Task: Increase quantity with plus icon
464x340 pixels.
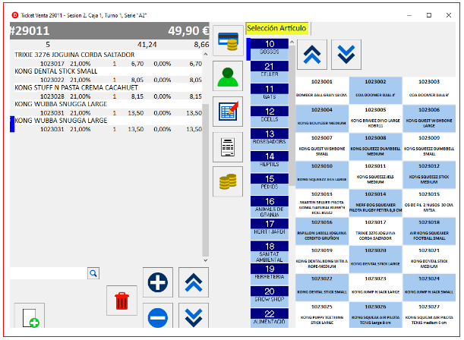Action: coord(158,282)
